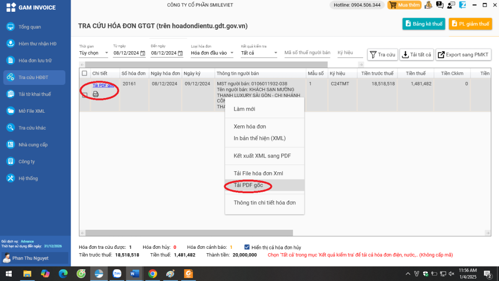Focus the Mã số thuế người bán field
Viewport: 499px width, 281px height.
coord(307,53)
